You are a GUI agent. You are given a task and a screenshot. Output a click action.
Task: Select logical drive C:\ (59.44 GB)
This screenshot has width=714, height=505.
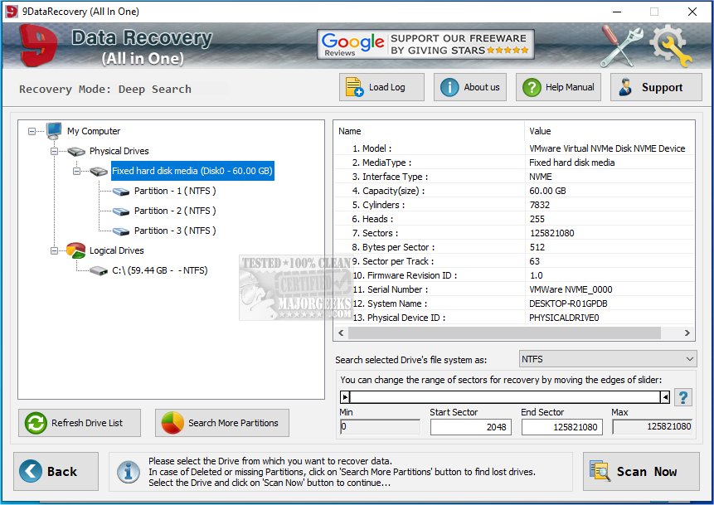click(x=160, y=270)
